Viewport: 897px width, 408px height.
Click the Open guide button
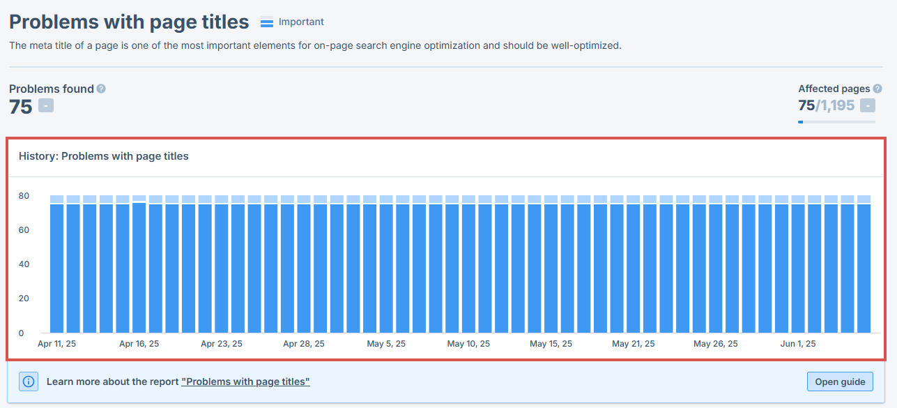(840, 381)
